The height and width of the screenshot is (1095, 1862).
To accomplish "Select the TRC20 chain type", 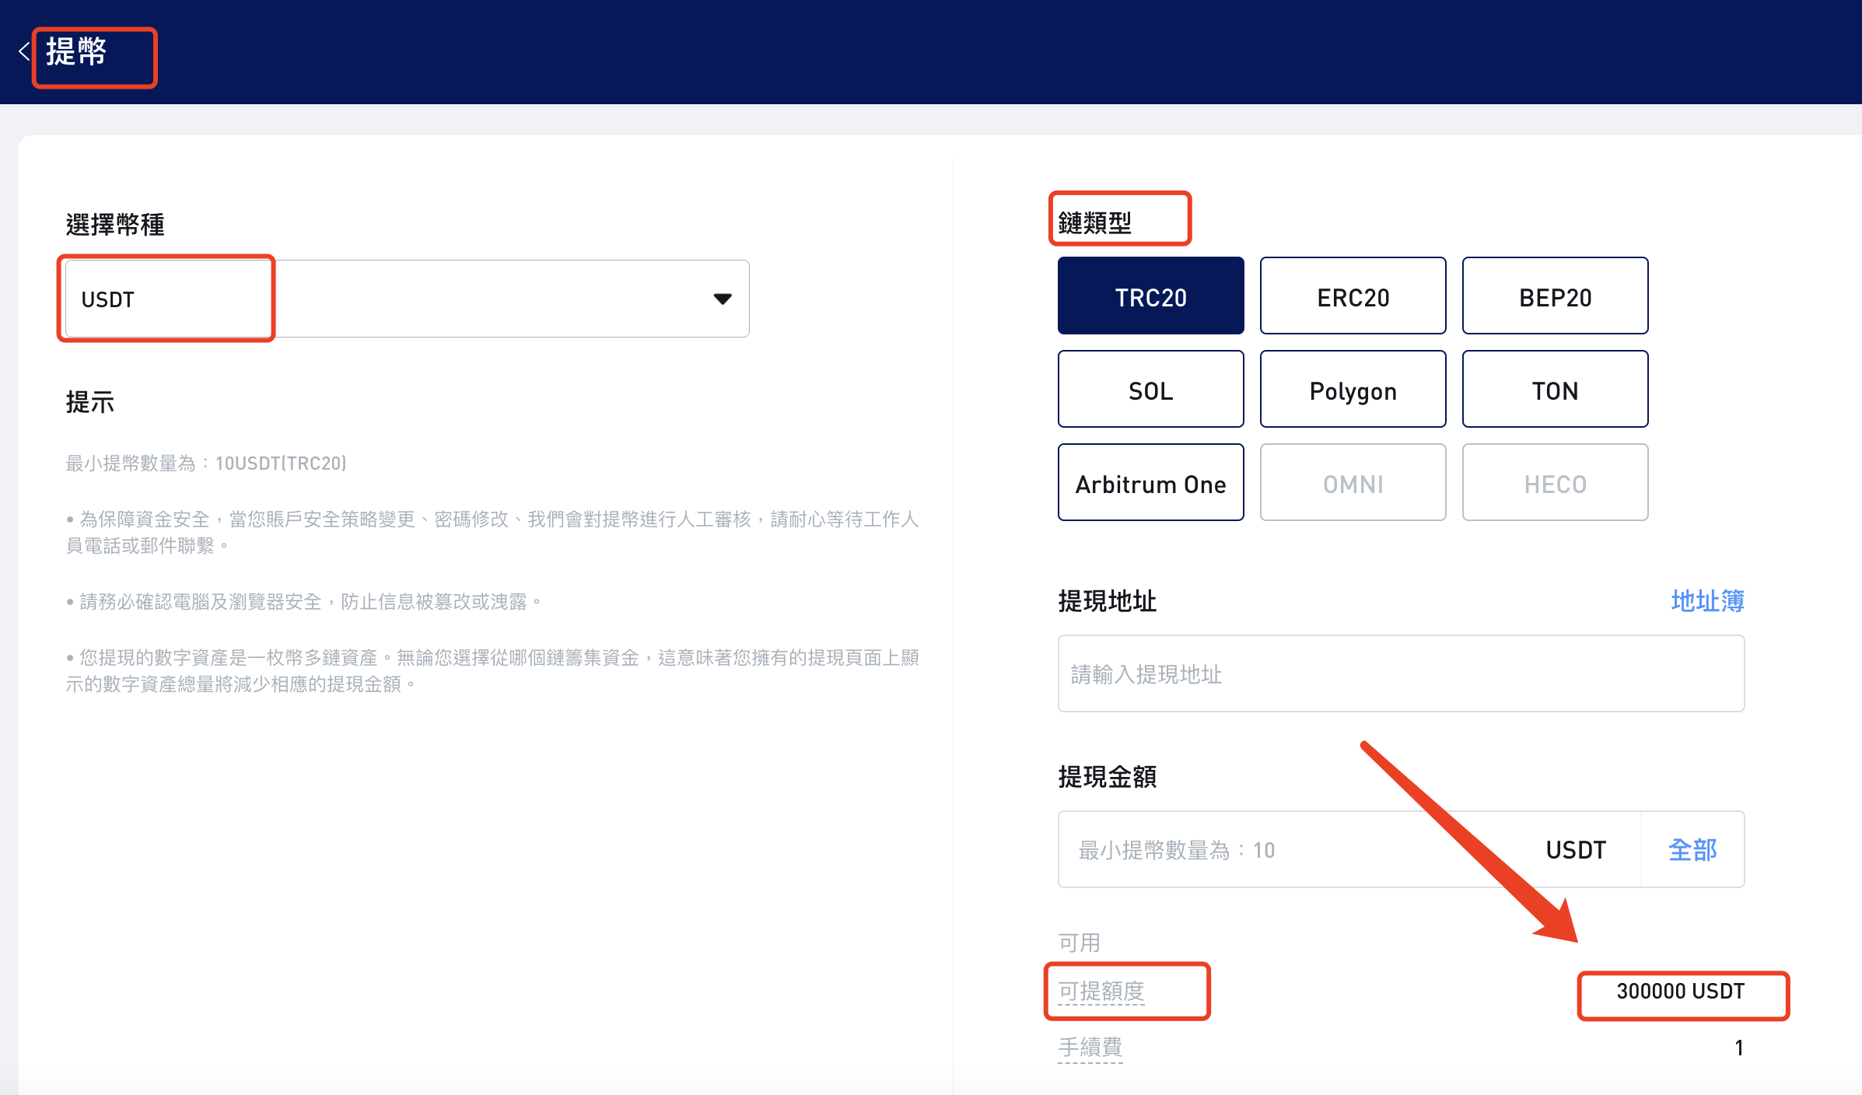I will point(1150,296).
